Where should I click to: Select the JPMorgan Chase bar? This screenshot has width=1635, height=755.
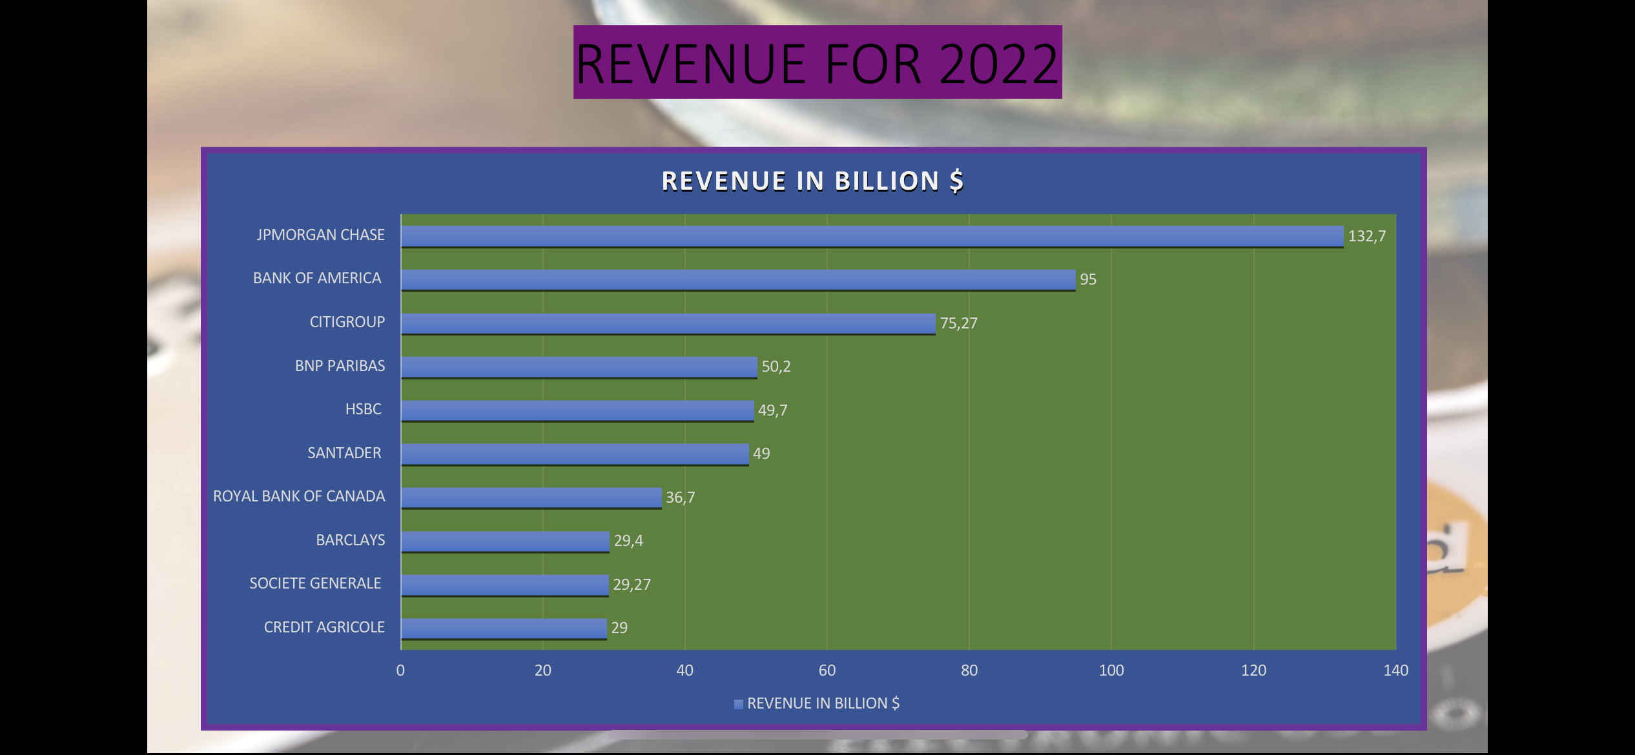pyautogui.click(x=872, y=236)
